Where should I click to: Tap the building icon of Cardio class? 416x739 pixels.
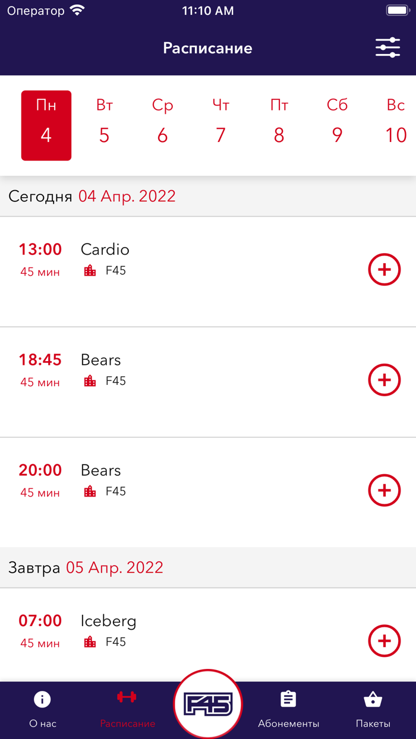point(90,271)
